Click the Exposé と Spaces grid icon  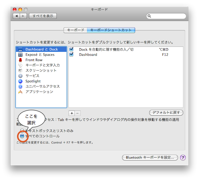click(x=20, y=55)
